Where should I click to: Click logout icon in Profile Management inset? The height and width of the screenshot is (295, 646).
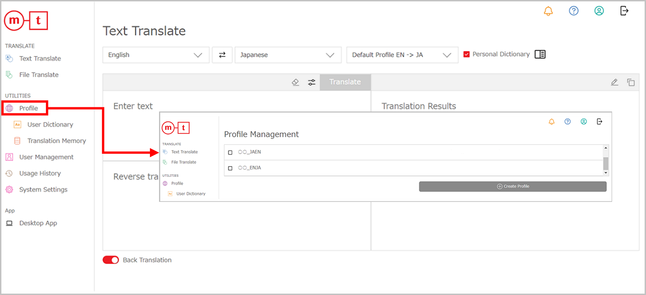coord(600,122)
